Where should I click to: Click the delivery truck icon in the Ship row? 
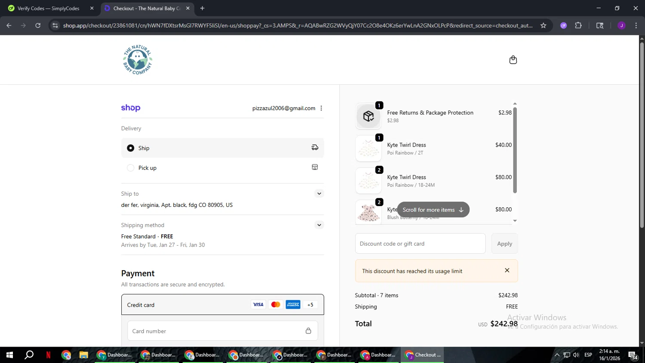pyautogui.click(x=315, y=148)
